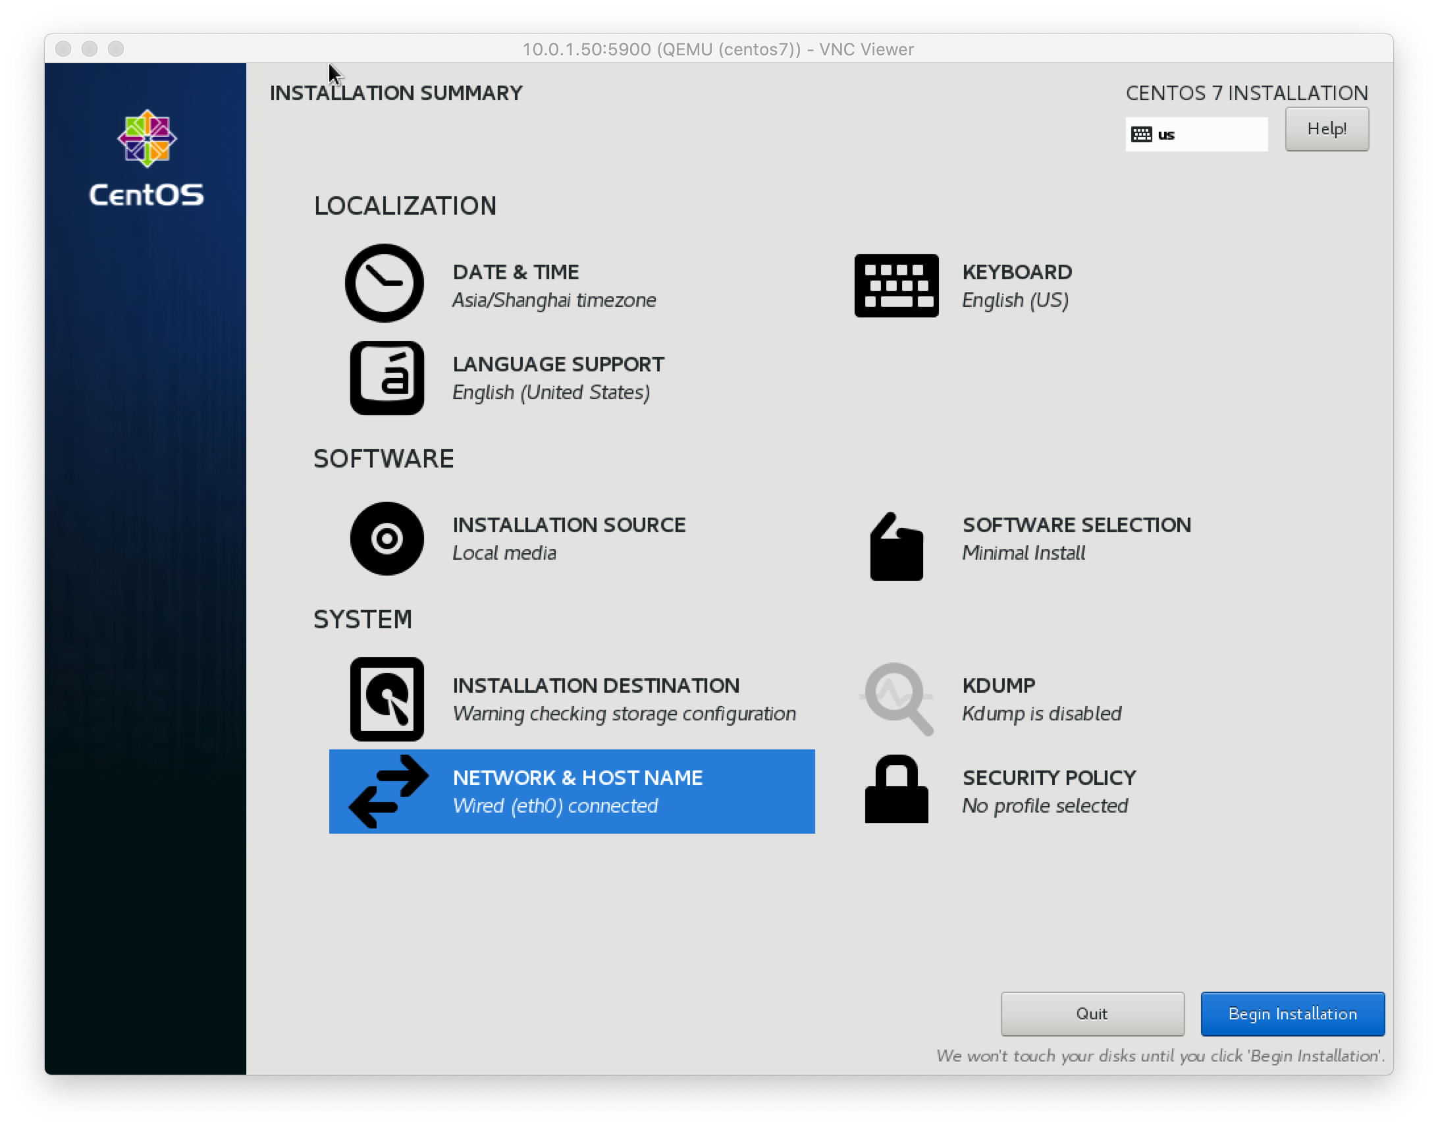Select 'Asia/Shanghai timezone' text
Screen dimensions: 1438x1130
[x=554, y=300]
